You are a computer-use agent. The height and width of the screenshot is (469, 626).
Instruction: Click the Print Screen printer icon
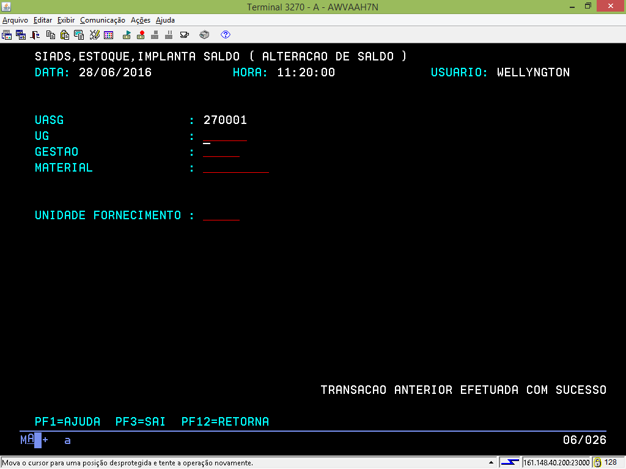204,35
